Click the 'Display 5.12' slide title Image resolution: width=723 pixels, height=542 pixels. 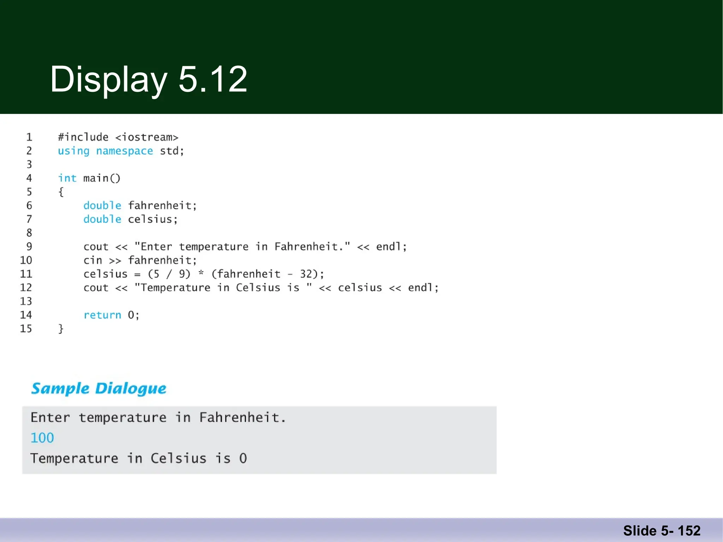149,80
